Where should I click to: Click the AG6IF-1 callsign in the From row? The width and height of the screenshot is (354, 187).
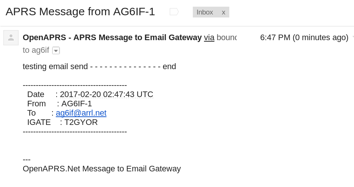77,104
